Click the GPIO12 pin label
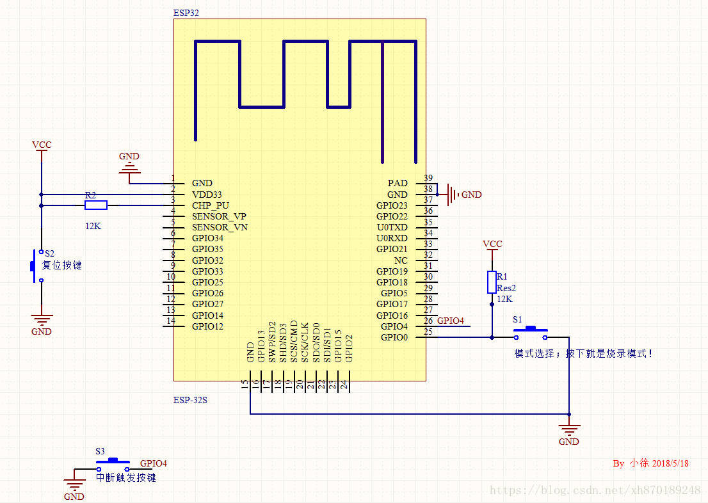708x503 pixels. 207,326
